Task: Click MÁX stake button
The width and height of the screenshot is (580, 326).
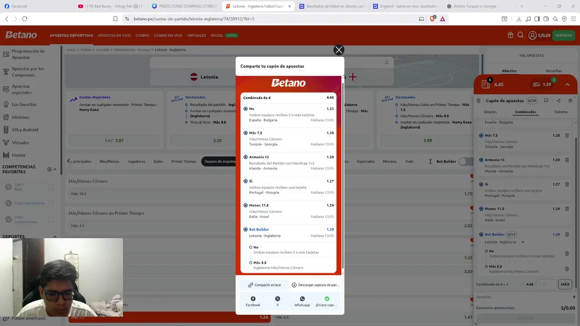Action: click(x=565, y=284)
